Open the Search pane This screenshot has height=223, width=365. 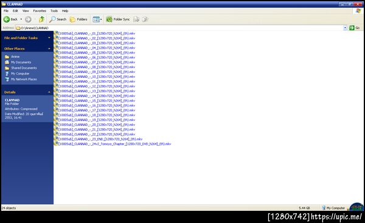58,19
